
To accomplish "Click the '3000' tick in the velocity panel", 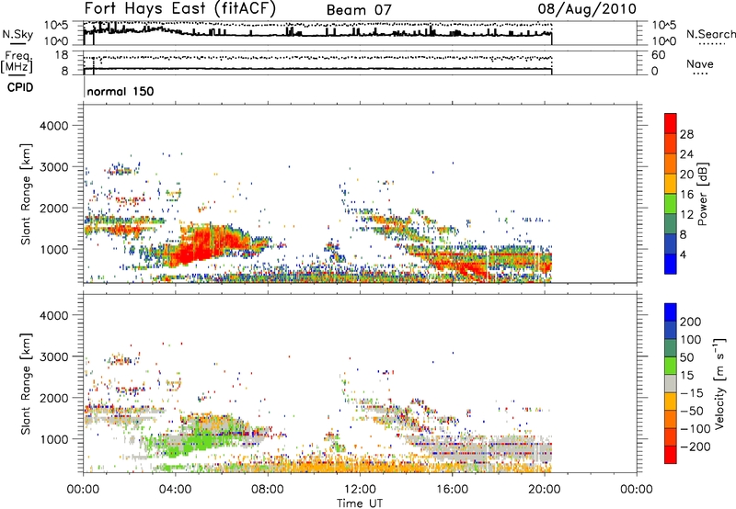I will tap(53, 356).
